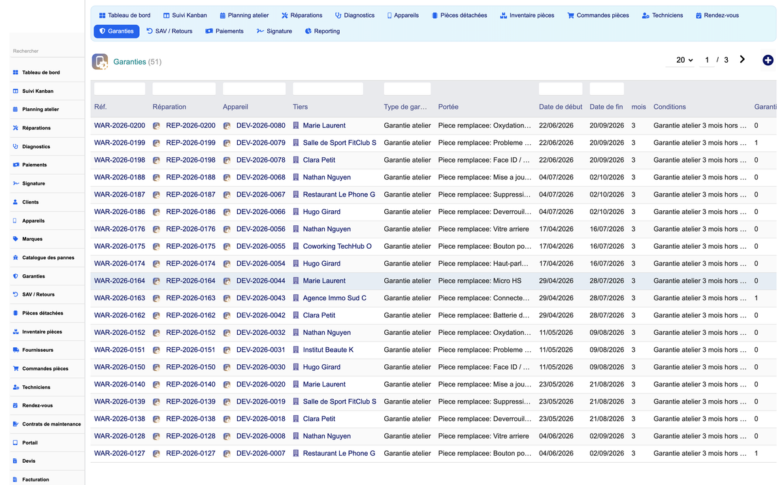The height and width of the screenshot is (485, 784).
Task: Click Garanties sidebar entry
Action: pos(47,276)
